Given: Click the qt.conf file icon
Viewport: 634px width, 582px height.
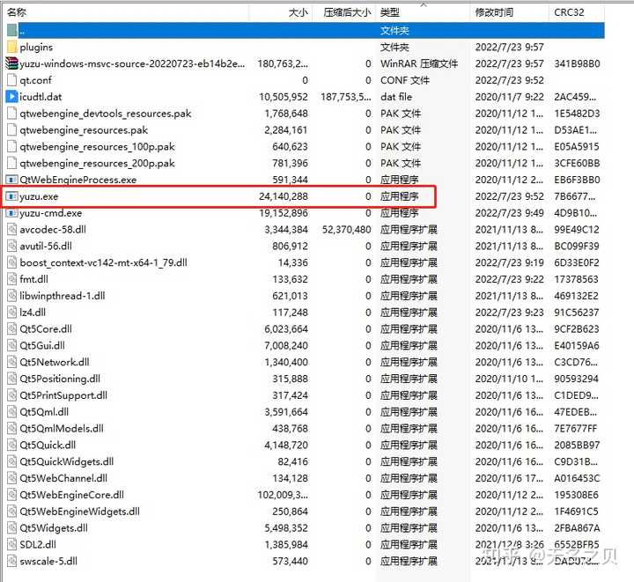Looking at the screenshot, I should point(12,80).
